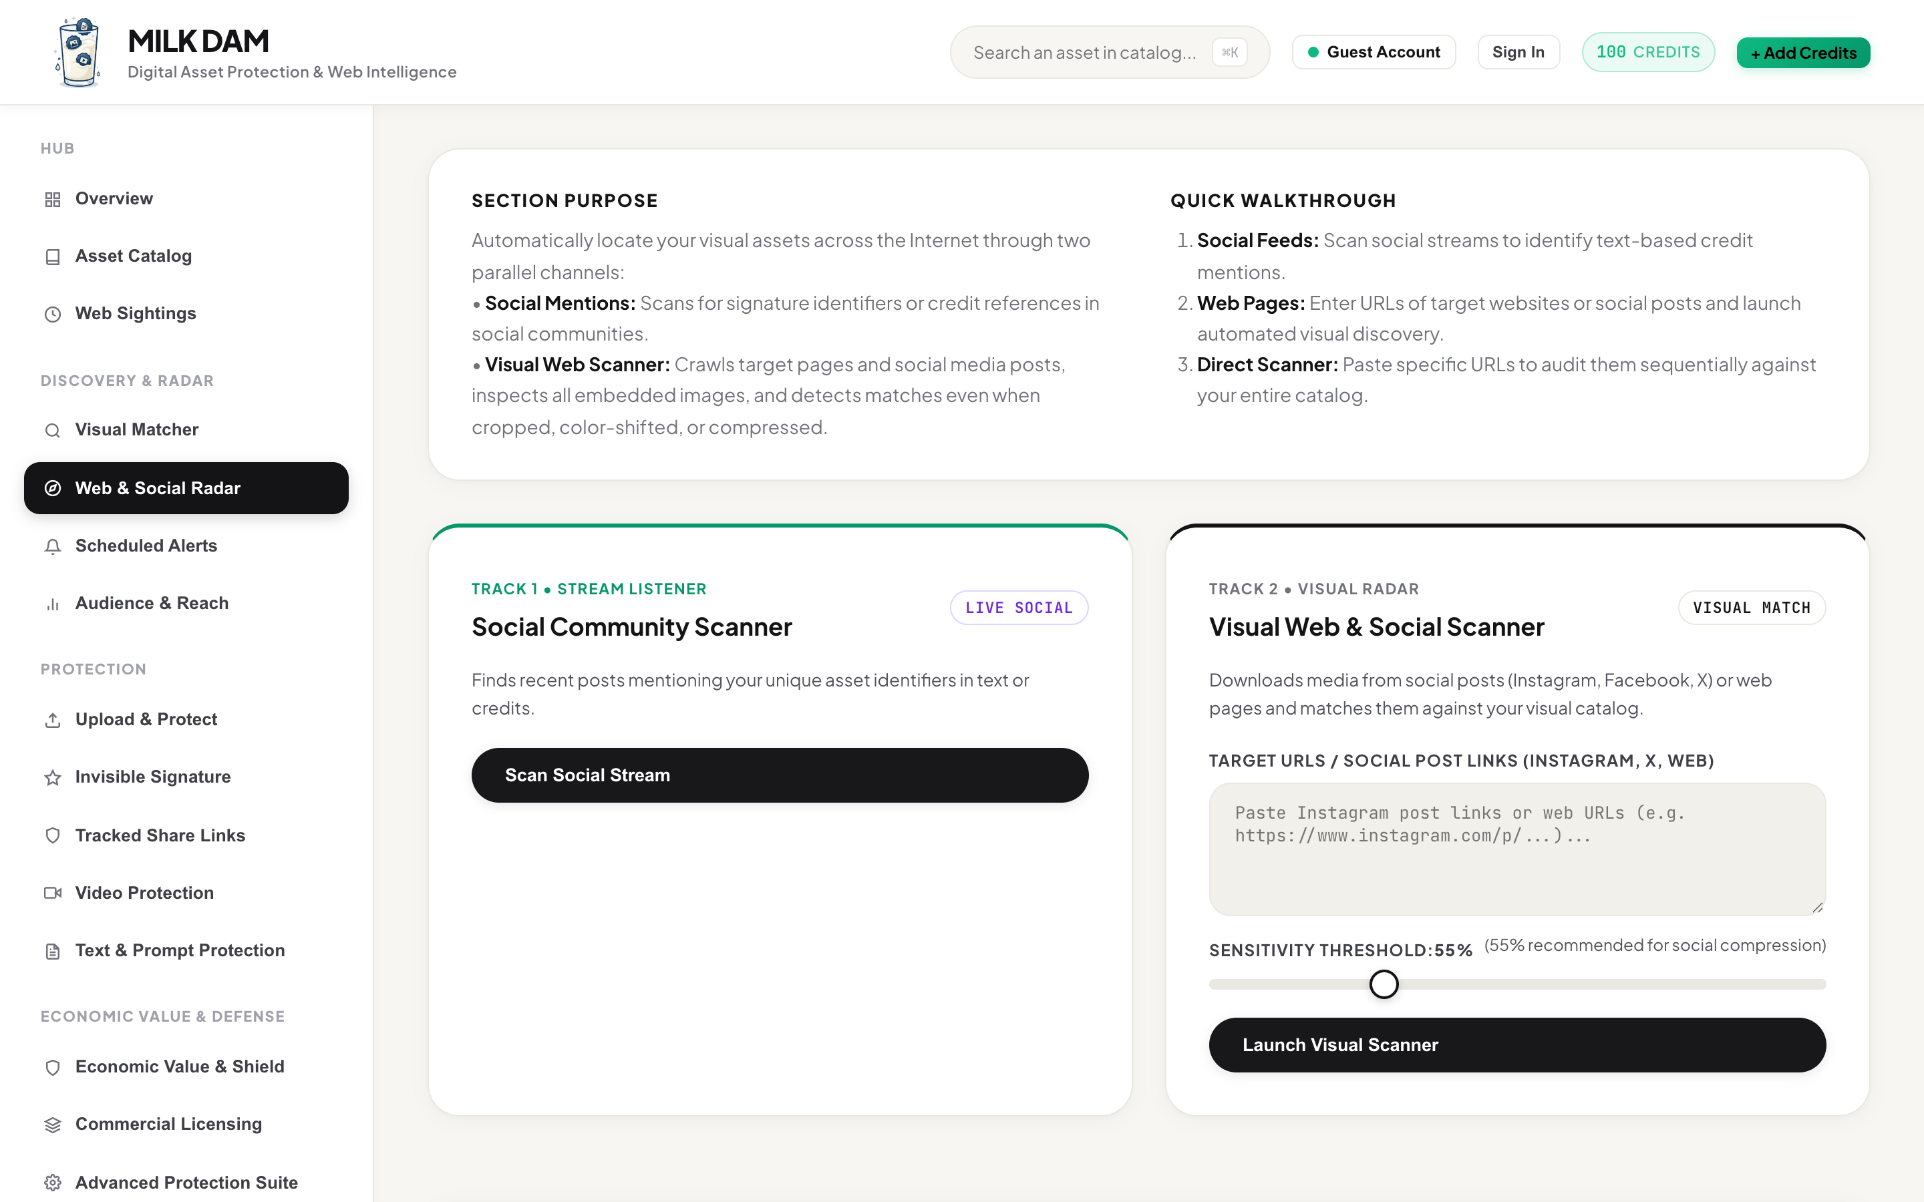Open Audience & Reach bar chart icon
Viewport: 1924px width, 1202px height.
point(53,604)
